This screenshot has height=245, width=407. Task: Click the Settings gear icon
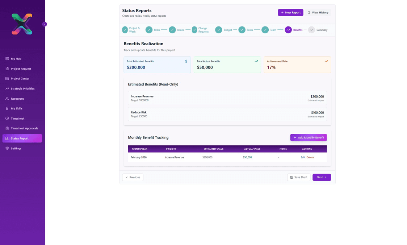(x=7, y=148)
